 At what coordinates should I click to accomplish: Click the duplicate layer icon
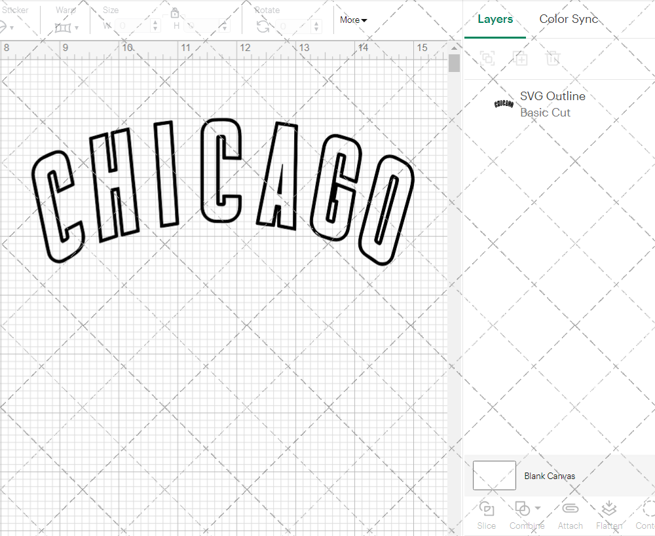(521, 58)
